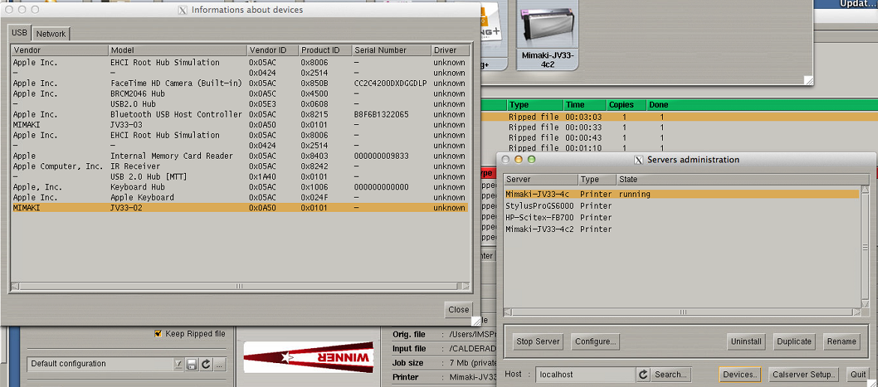Click the horizontal scrollbar in devices list
This screenshot has width=878, height=387.
(x=240, y=287)
